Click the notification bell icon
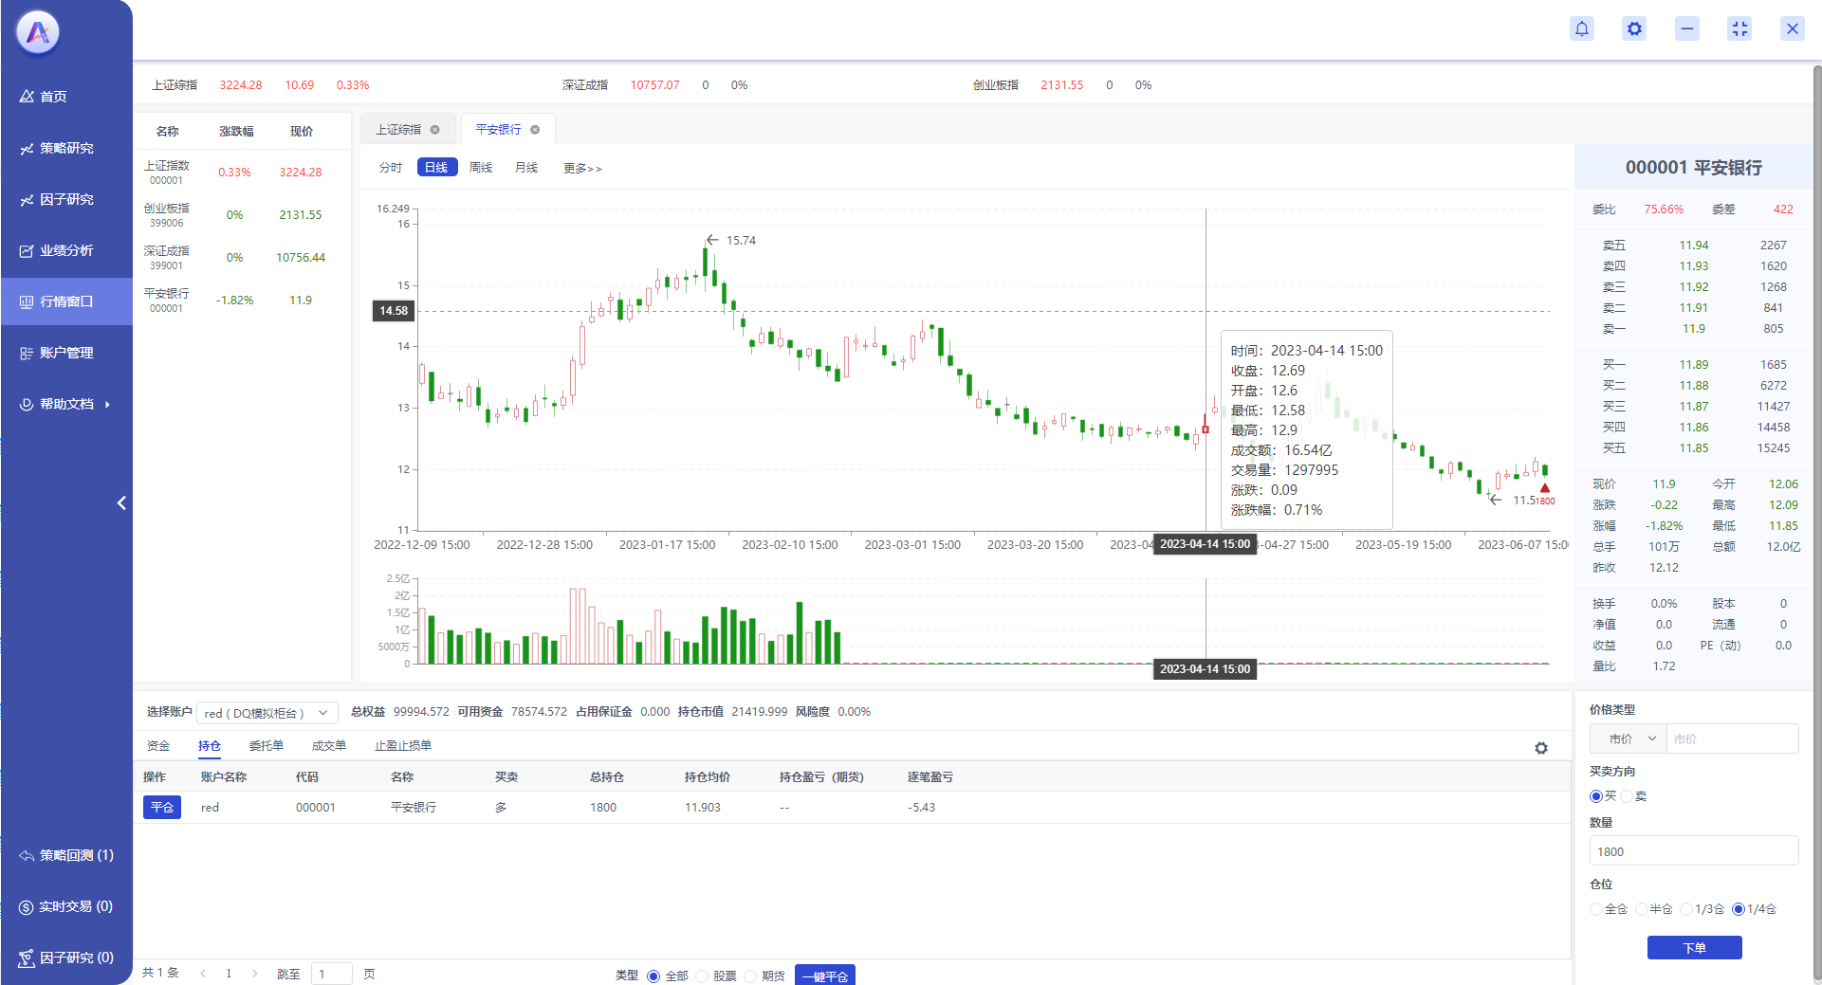 1582,28
